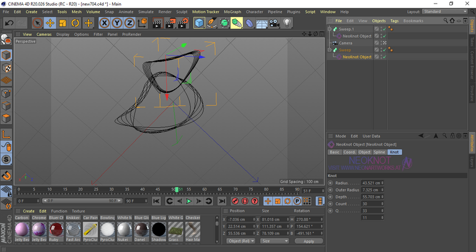Click the Radius value field
The width and height of the screenshot is (476, 252).
(372, 183)
